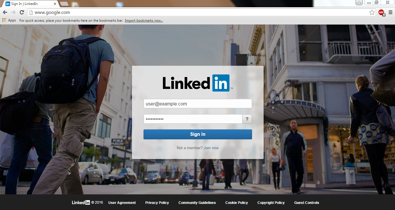The height and width of the screenshot is (210, 395).
Task: Click the page icon in address bar
Action: point(31,12)
